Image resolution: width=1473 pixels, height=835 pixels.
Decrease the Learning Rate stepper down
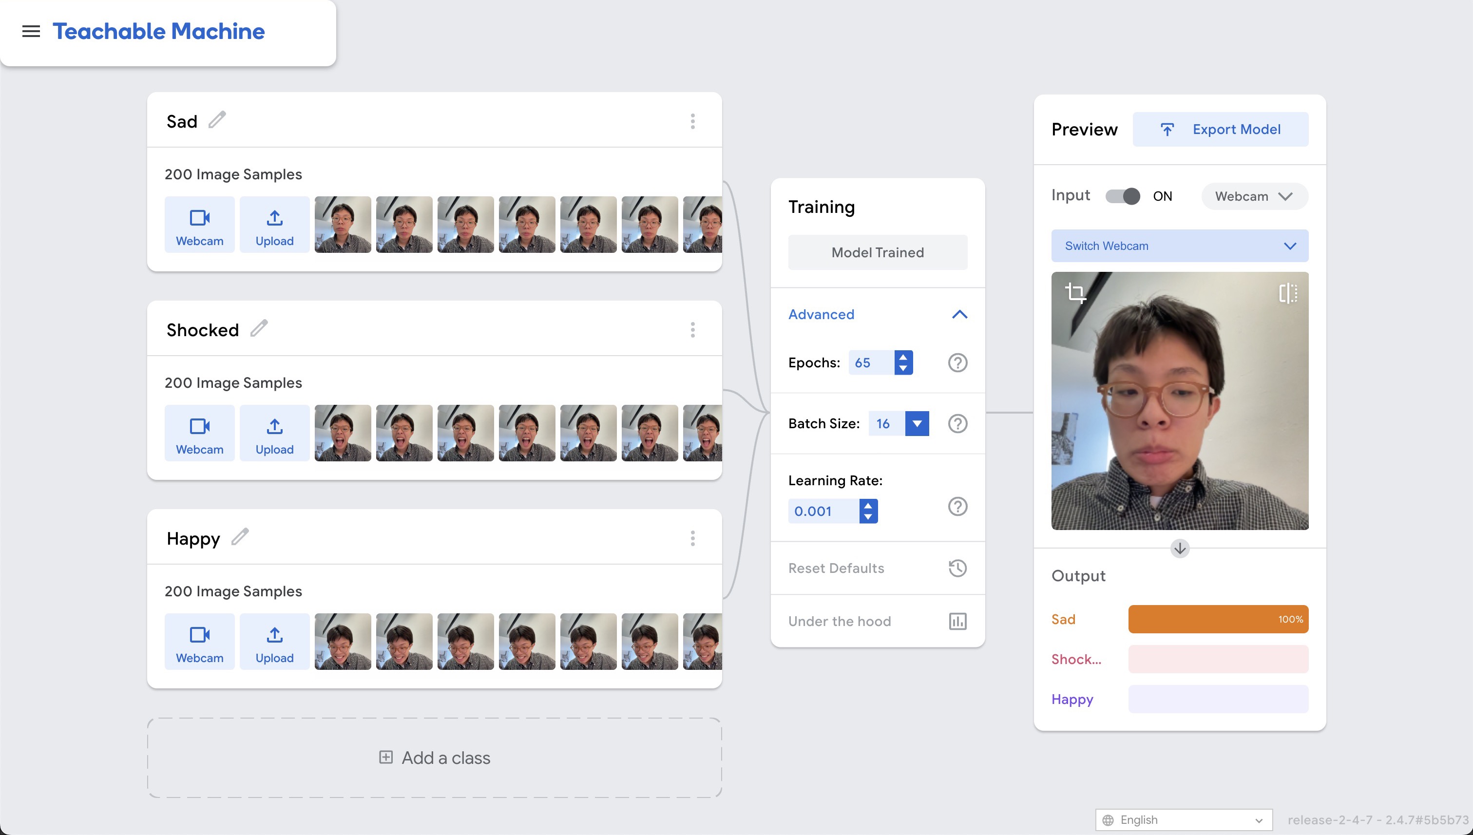coord(868,517)
